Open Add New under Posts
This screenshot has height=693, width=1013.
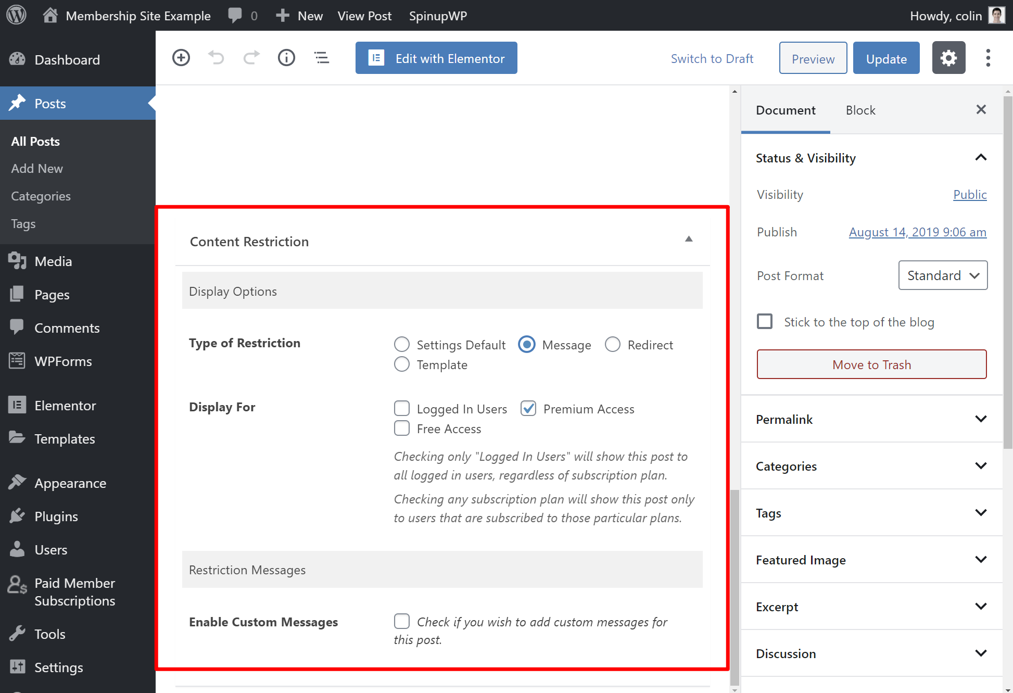point(37,168)
